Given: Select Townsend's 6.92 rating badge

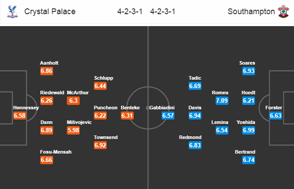Looking at the screenshot, I should pyautogui.click(x=101, y=145).
